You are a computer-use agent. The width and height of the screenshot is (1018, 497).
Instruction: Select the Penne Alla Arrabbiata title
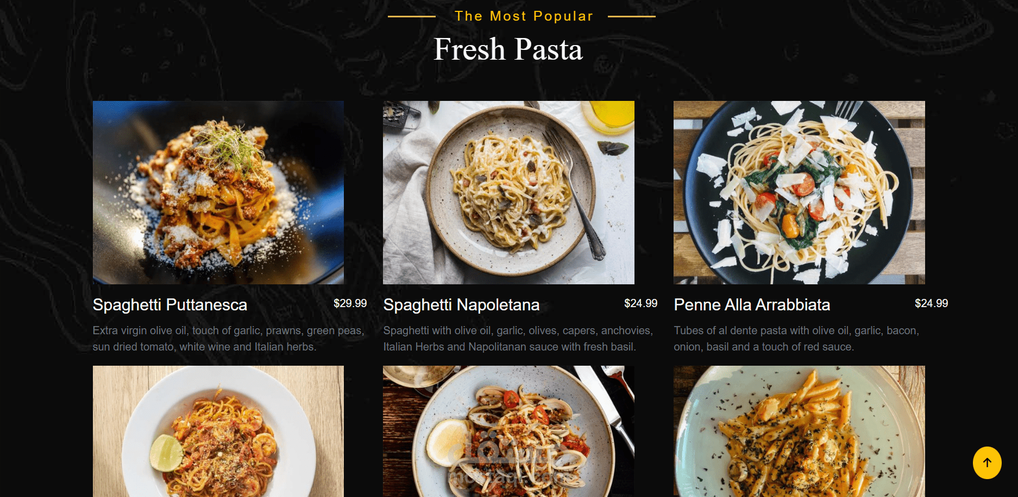(752, 305)
